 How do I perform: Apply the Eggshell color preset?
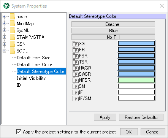113,24
